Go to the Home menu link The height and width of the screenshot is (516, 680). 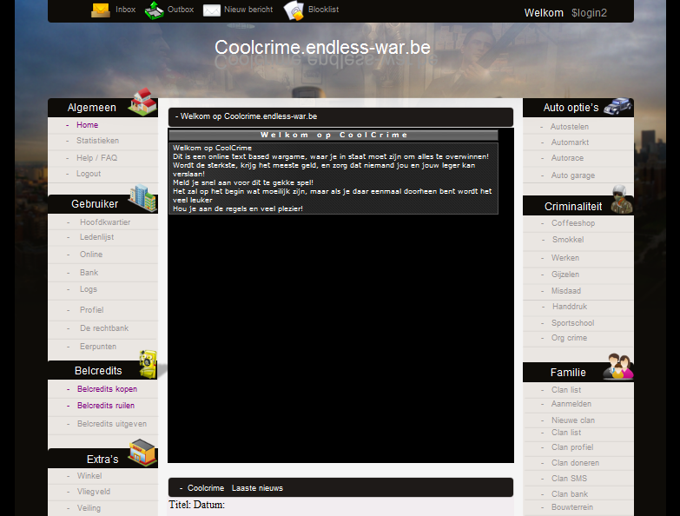tap(87, 125)
